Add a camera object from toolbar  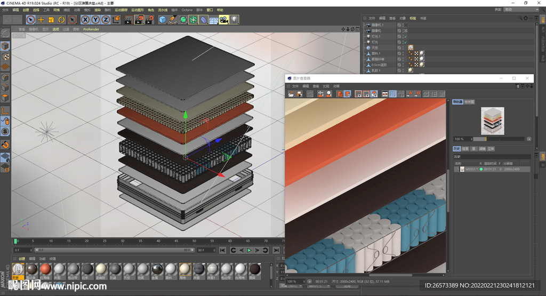coord(224,20)
